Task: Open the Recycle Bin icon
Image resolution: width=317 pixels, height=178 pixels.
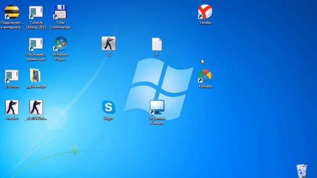Action: (x=302, y=171)
